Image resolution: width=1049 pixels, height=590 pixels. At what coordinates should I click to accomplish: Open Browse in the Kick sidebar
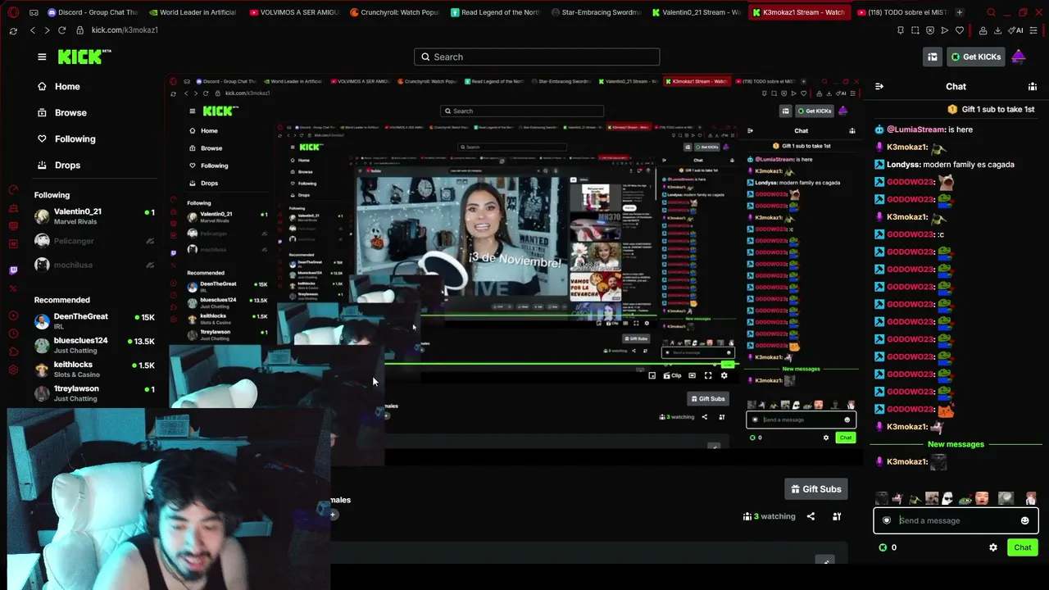click(x=62, y=112)
